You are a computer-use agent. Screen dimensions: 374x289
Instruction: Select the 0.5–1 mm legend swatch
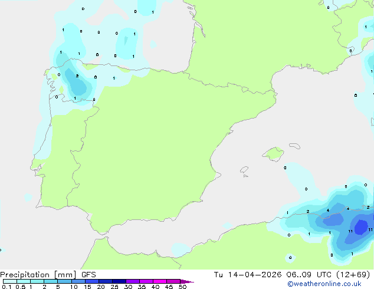(x=24, y=281)
